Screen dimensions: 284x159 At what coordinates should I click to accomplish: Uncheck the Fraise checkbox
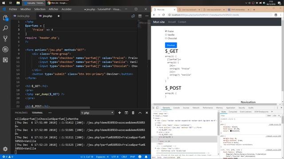coord(166,31)
